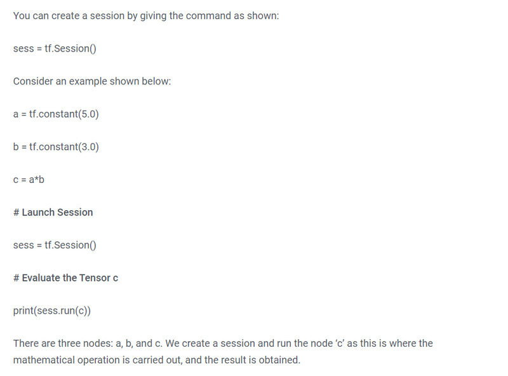Click "Consider an example shown below:" text
This screenshot has width=508, height=376.
tap(92, 81)
